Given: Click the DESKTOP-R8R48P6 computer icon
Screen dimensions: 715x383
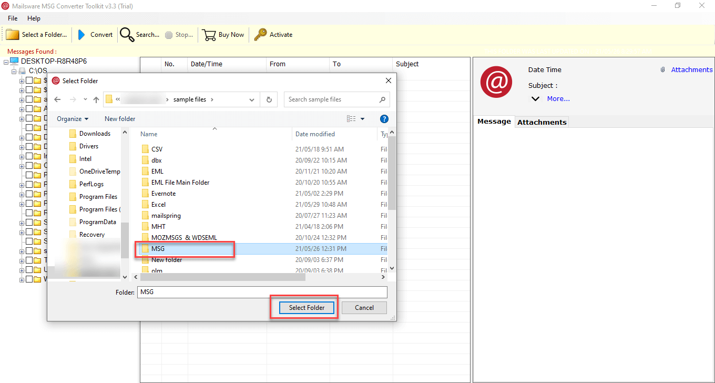Looking at the screenshot, I should [x=15, y=62].
